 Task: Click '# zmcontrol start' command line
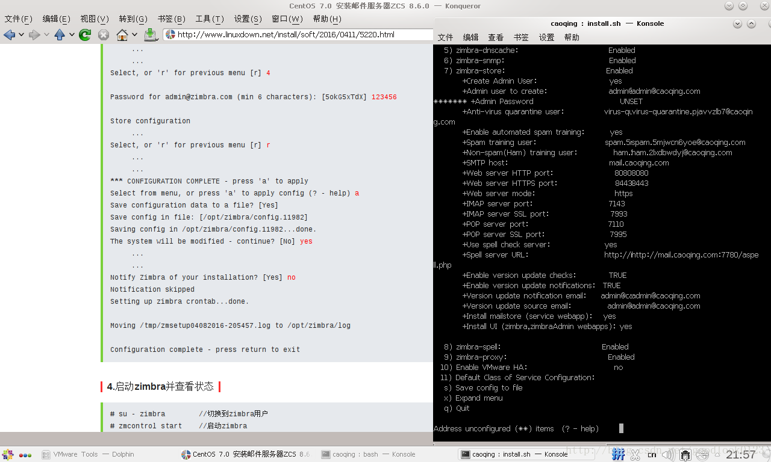point(146,426)
